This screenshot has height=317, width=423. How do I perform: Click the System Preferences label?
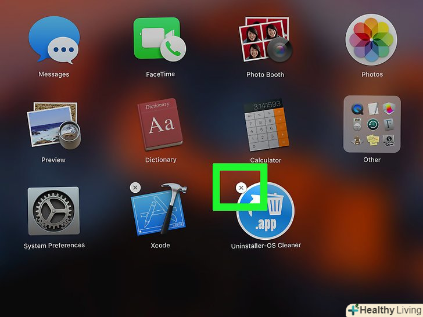54,246
